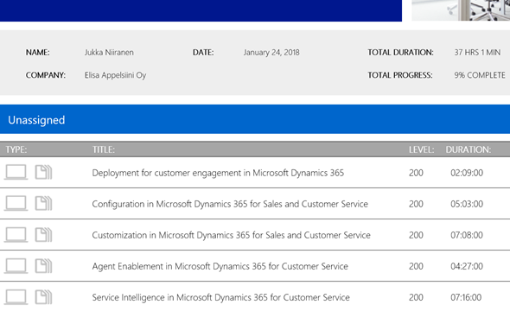Click the document icon in the Configuration row
The height and width of the screenshot is (311, 510).
tap(43, 203)
